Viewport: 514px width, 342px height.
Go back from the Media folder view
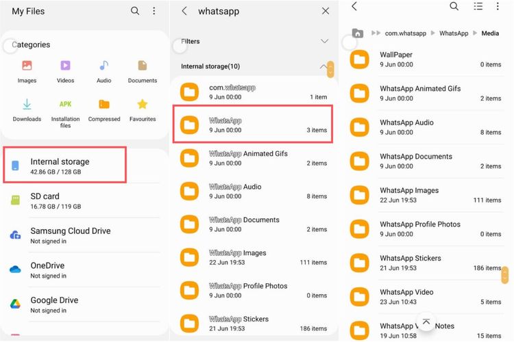click(354, 6)
